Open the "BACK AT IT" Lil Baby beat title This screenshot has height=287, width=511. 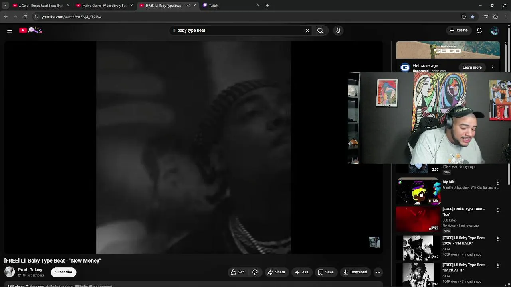click(x=465, y=267)
